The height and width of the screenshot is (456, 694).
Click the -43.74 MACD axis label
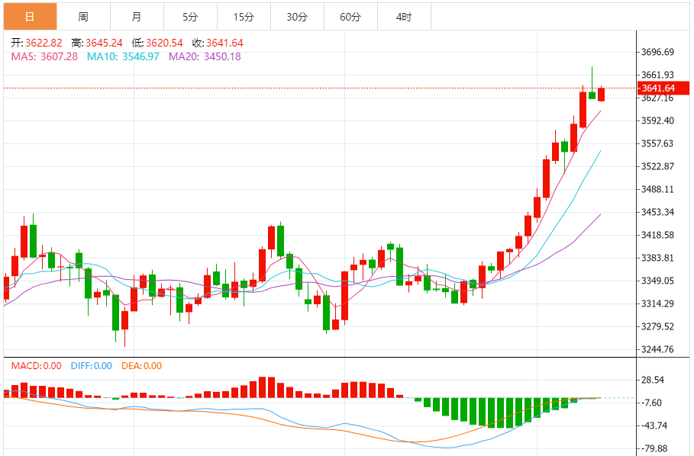[x=654, y=426]
